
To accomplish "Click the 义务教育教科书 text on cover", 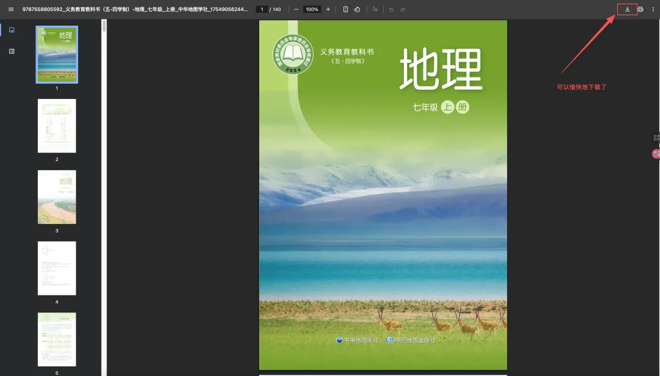I will pyautogui.click(x=347, y=52).
